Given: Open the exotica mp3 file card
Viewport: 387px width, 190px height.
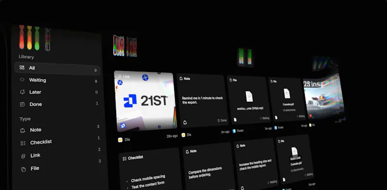Looking at the screenshot, I should coord(249,99).
